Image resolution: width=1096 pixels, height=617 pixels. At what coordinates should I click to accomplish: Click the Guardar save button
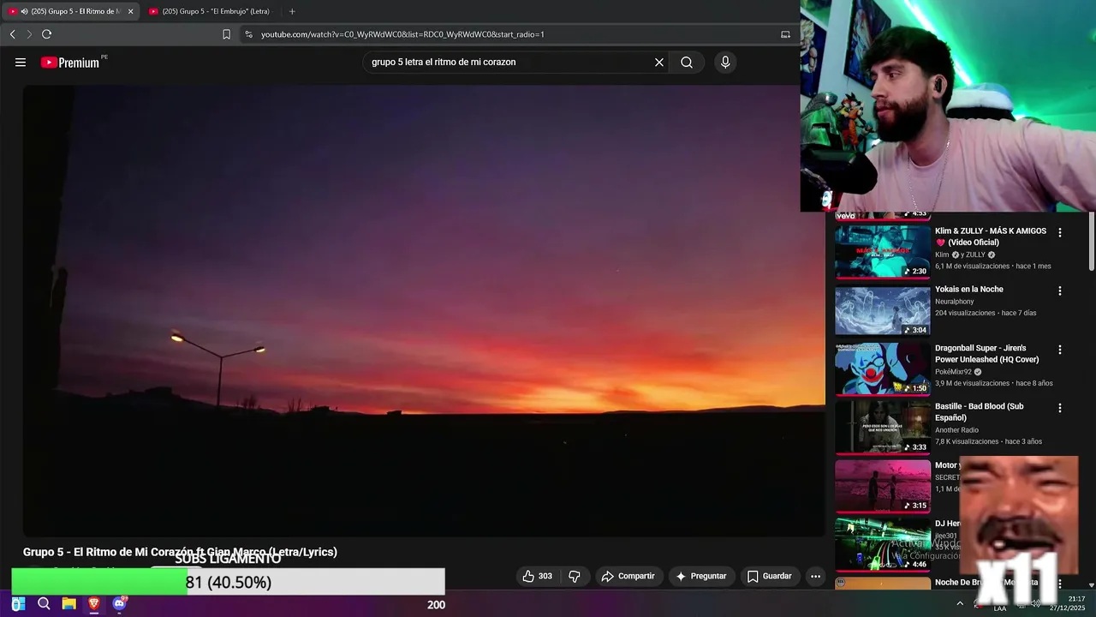pyautogui.click(x=769, y=576)
